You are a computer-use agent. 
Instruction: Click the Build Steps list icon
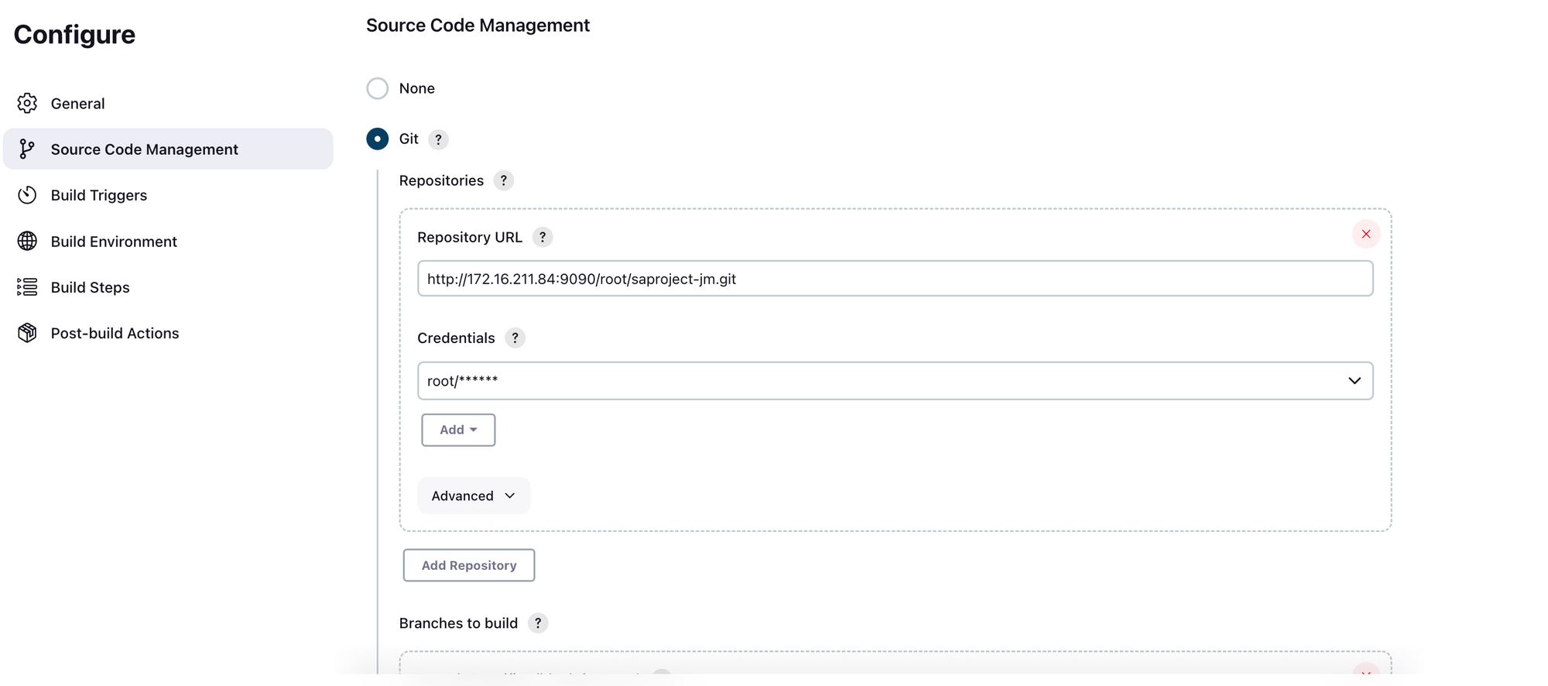(x=27, y=287)
